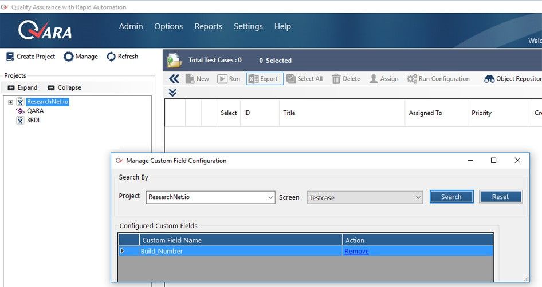Click the Reset button in dialog
Viewport: 542px width, 287px height.
[500, 197]
